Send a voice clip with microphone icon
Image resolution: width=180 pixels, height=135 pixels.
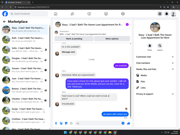(x=56, y=123)
